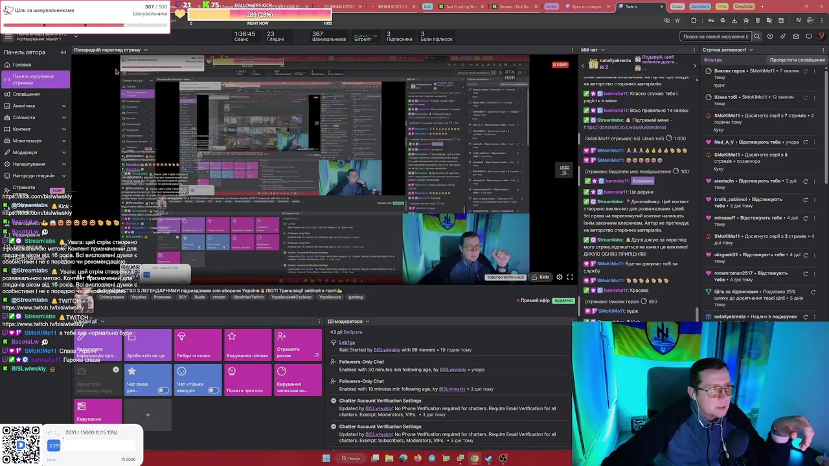Expand the Контент sidebar section
Screen dimensions: 829x466
tap(63, 129)
